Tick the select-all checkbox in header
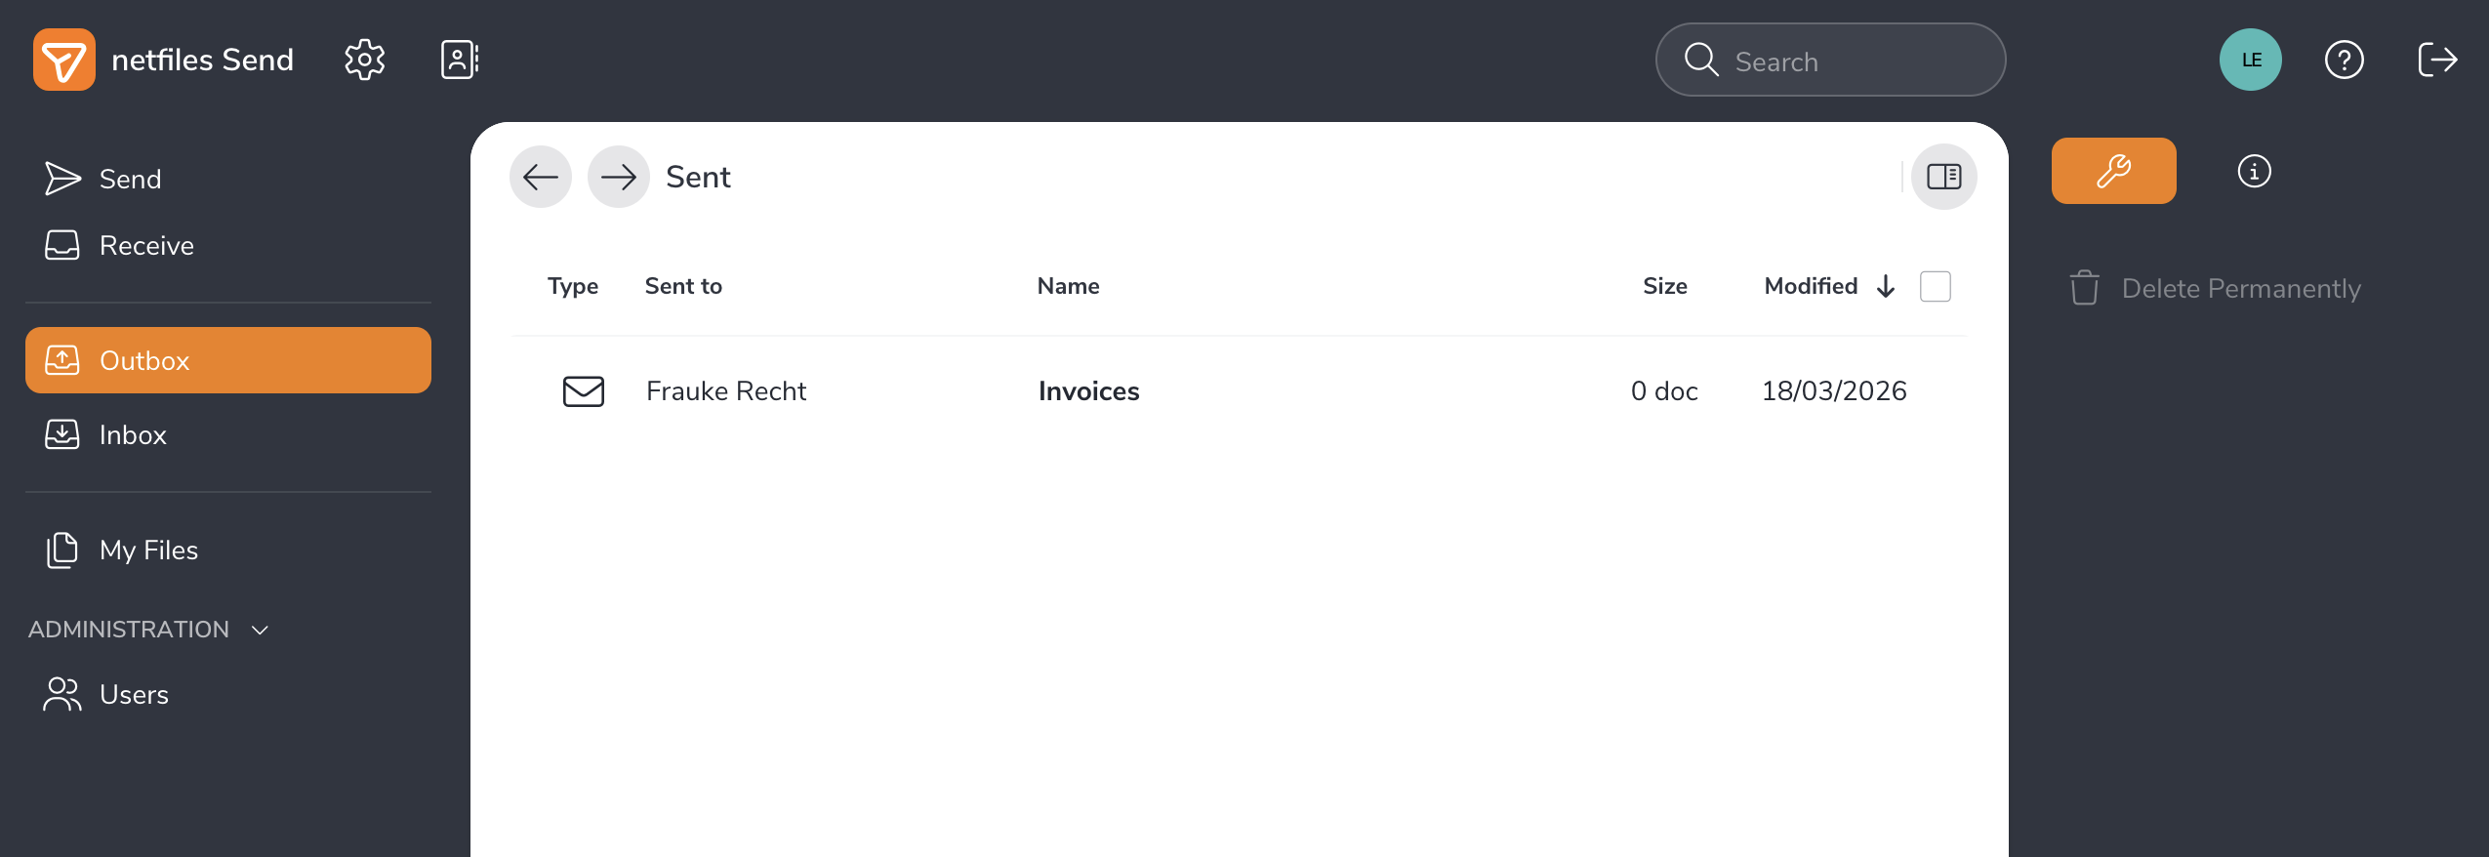Screen dimensions: 2489x857 pyautogui.click(x=1935, y=286)
